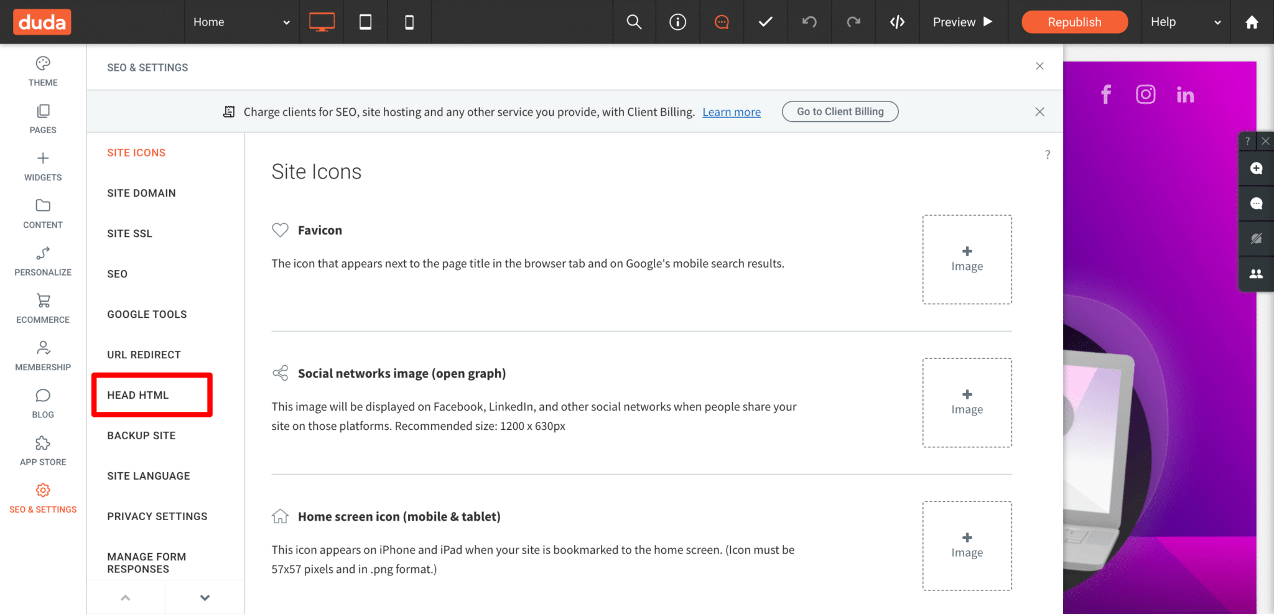Open the comments list bubble icon
The image size is (1274, 614).
1256,203
